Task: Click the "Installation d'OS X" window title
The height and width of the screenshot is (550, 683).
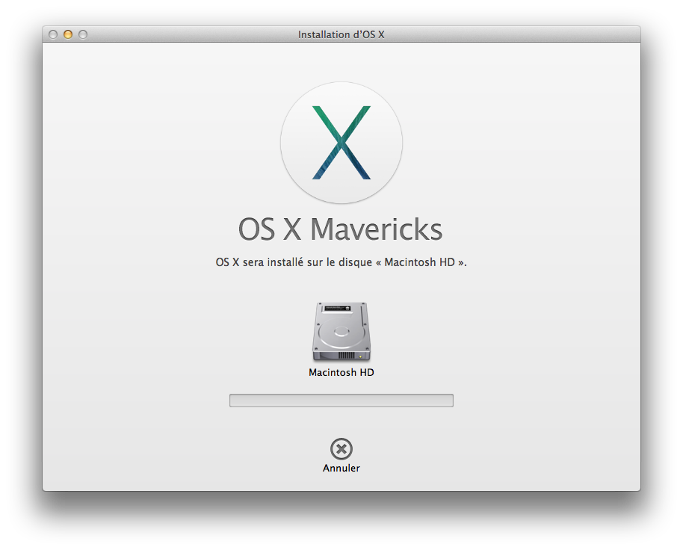Action: click(x=341, y=34)
